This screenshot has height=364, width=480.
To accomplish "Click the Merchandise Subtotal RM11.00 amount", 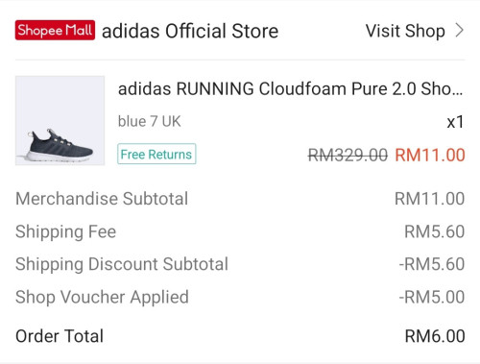I will [429, 199].
